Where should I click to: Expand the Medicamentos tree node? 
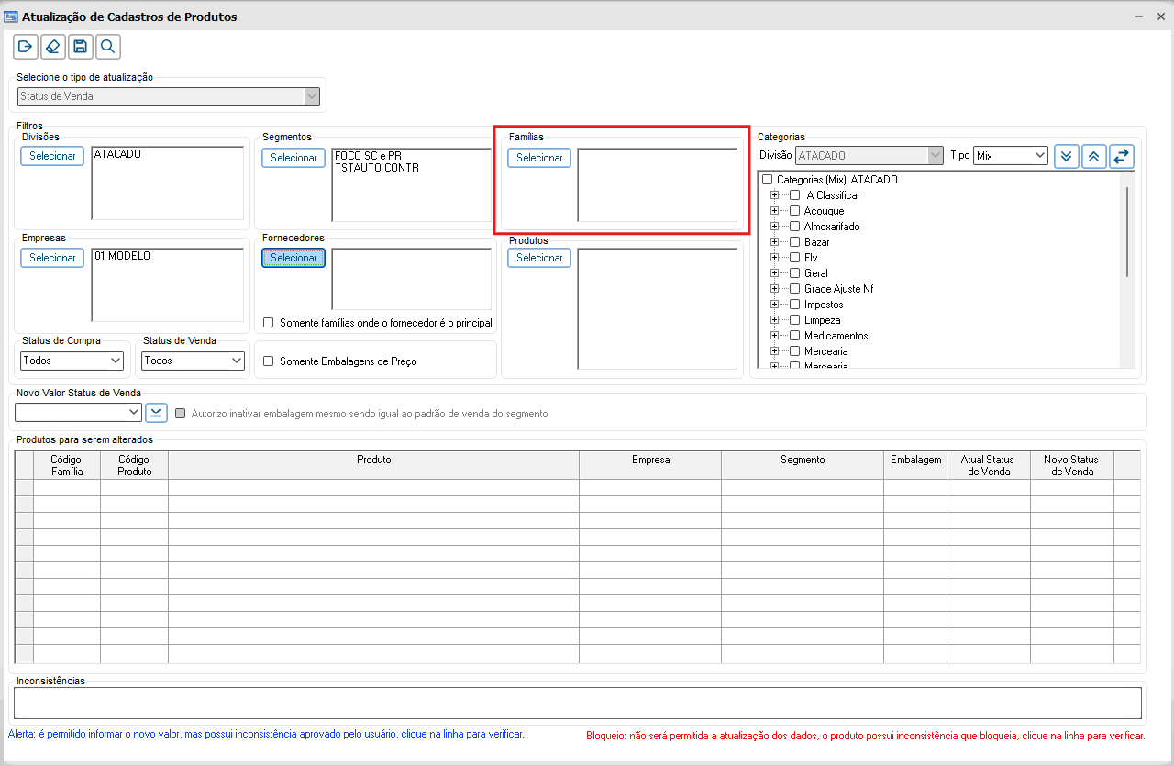pyautogui.click(x=775, y=336)
